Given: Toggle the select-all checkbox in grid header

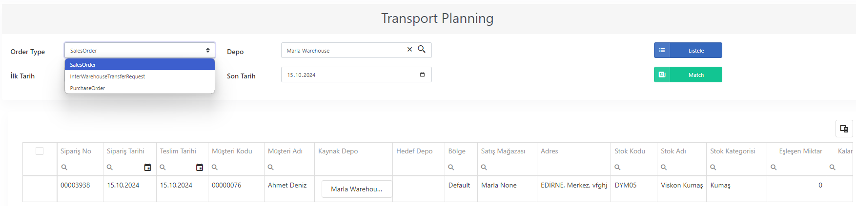Looking at the screenshot, I should (x=40, y=151).
